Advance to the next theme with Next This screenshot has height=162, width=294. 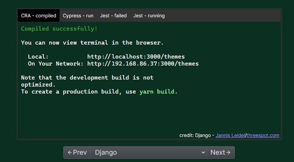220,152
